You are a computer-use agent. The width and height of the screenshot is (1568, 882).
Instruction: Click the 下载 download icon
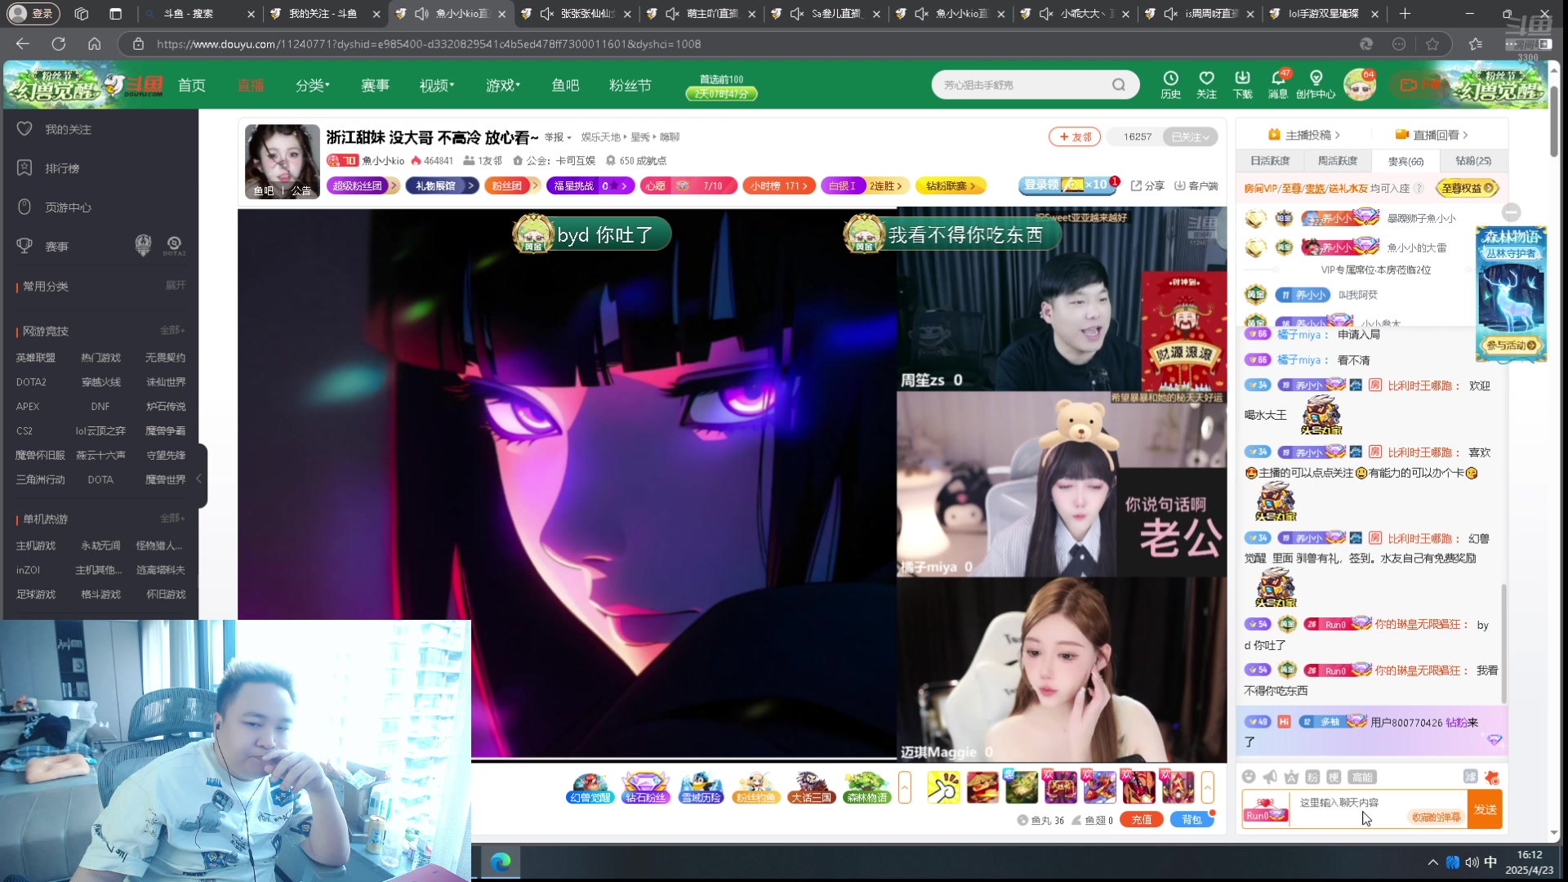(x=1242, y=84)
